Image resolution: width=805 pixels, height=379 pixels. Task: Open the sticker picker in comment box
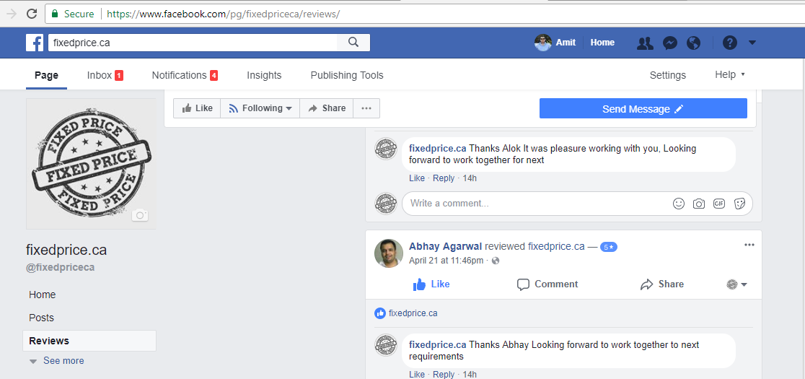point(739,204)
